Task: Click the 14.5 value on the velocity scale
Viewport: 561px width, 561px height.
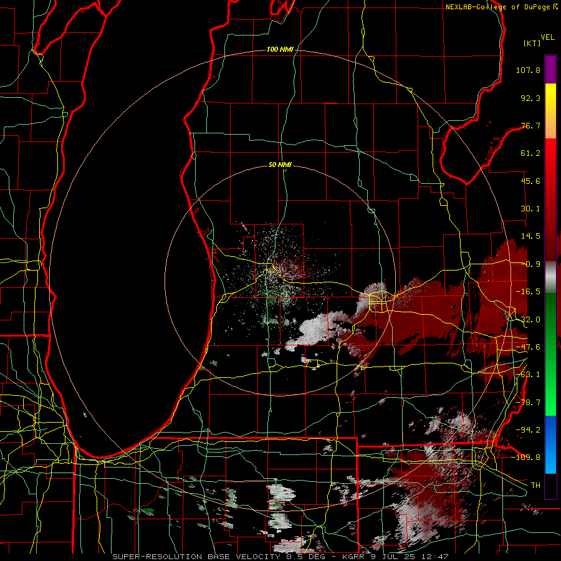Action: [x=530, y=236]
